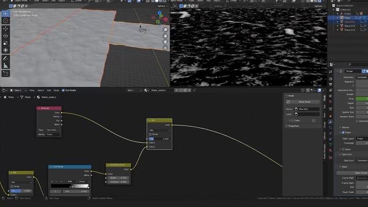Image resolution: width=368 pixels, height=207 pixels.
Task: Open the World properties tab icon
Action: click(331, 102)
